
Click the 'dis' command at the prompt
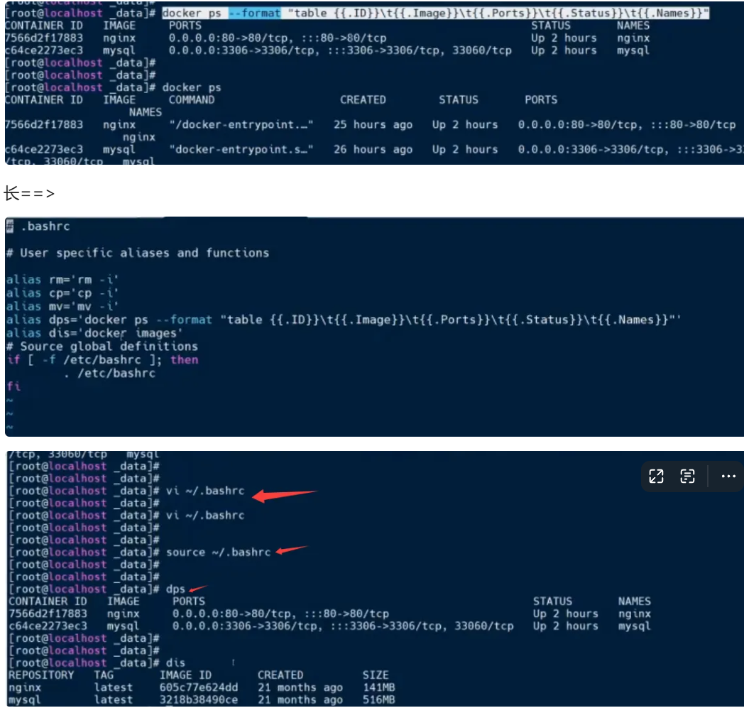(x=175, y=663)
